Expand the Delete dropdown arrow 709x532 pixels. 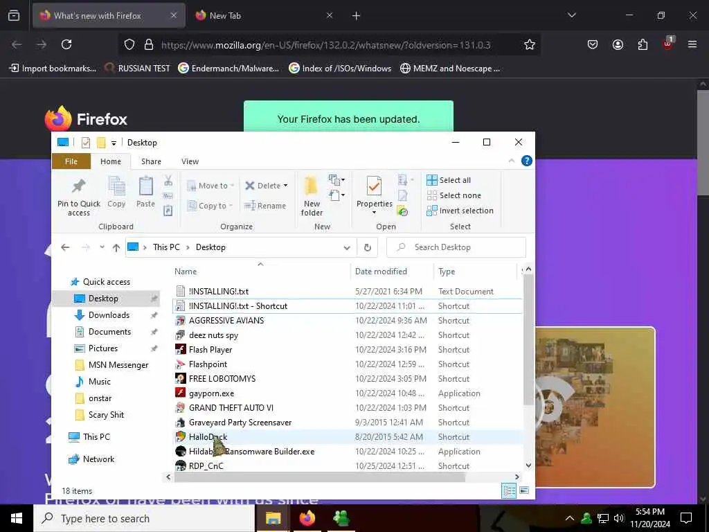[x=285, y=186]
